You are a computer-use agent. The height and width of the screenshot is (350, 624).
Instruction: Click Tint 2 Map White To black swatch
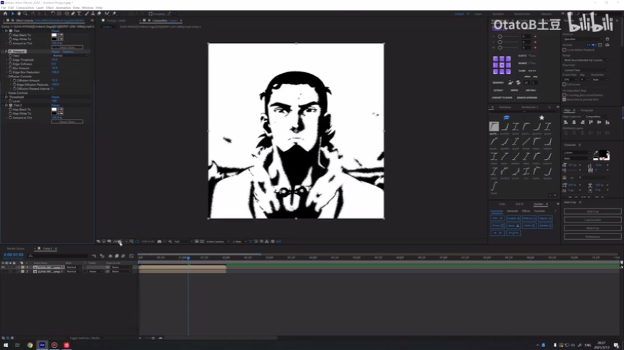pyautogui.click(x=54, y=114)
